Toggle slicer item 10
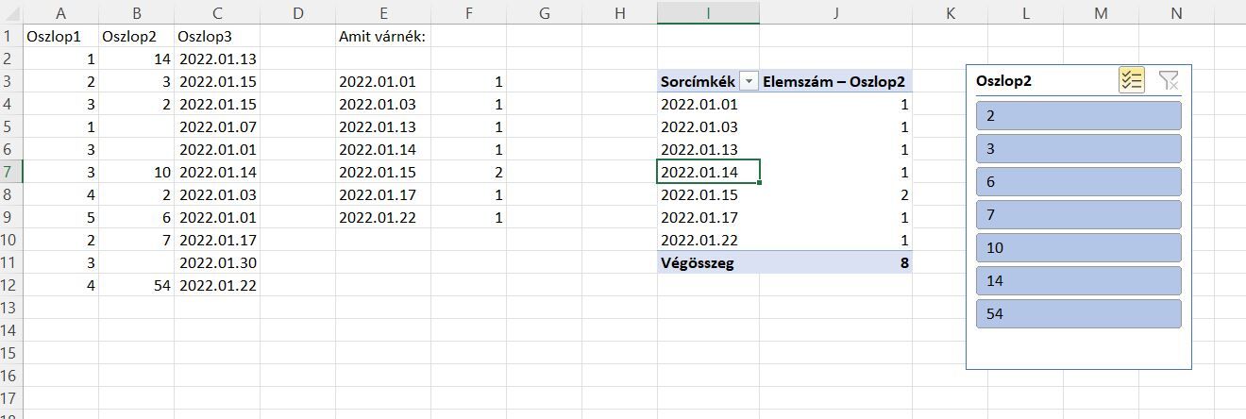The height and width of the screenshot is (419, 1246). [x=1078, y=248]
